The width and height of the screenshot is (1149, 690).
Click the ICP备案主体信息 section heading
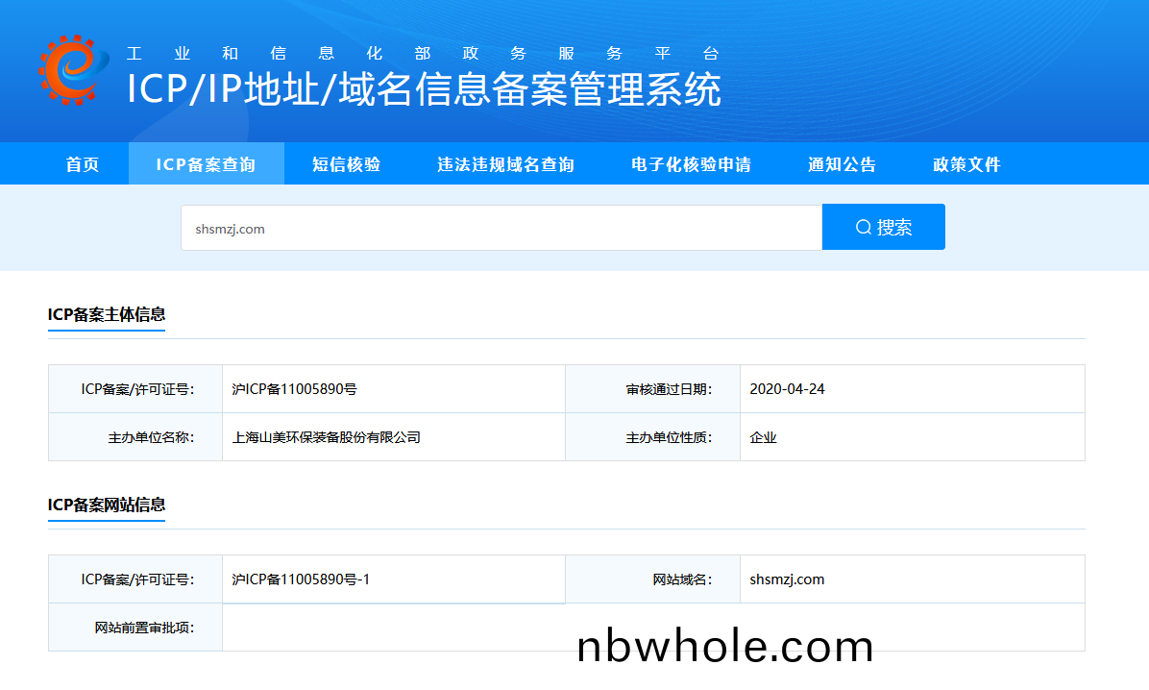point(107,314)
